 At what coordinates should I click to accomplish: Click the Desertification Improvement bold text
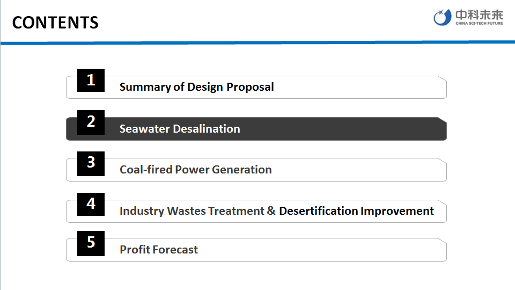(356, 211)
